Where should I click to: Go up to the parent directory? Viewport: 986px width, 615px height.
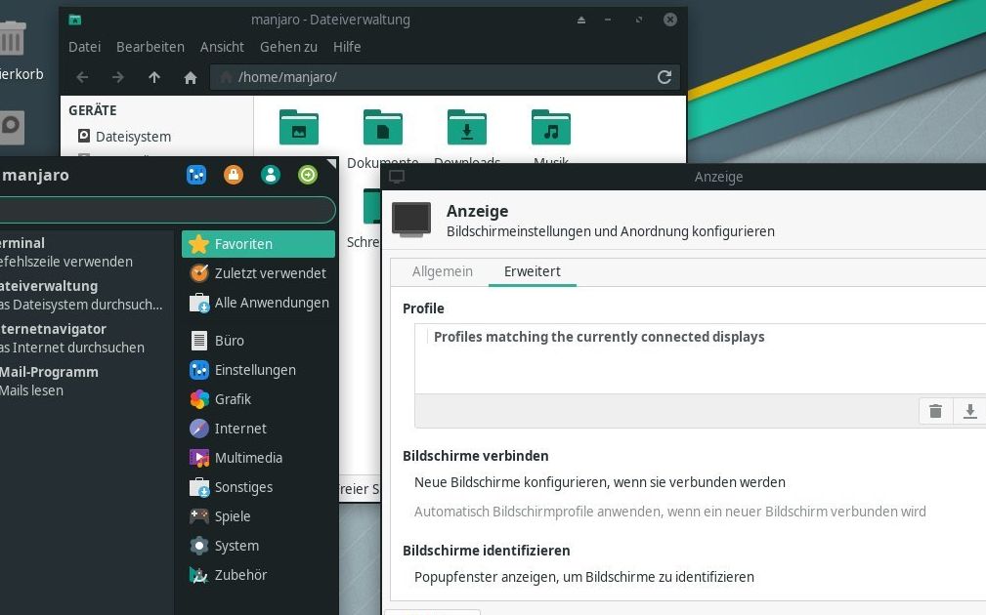[153, 77]
